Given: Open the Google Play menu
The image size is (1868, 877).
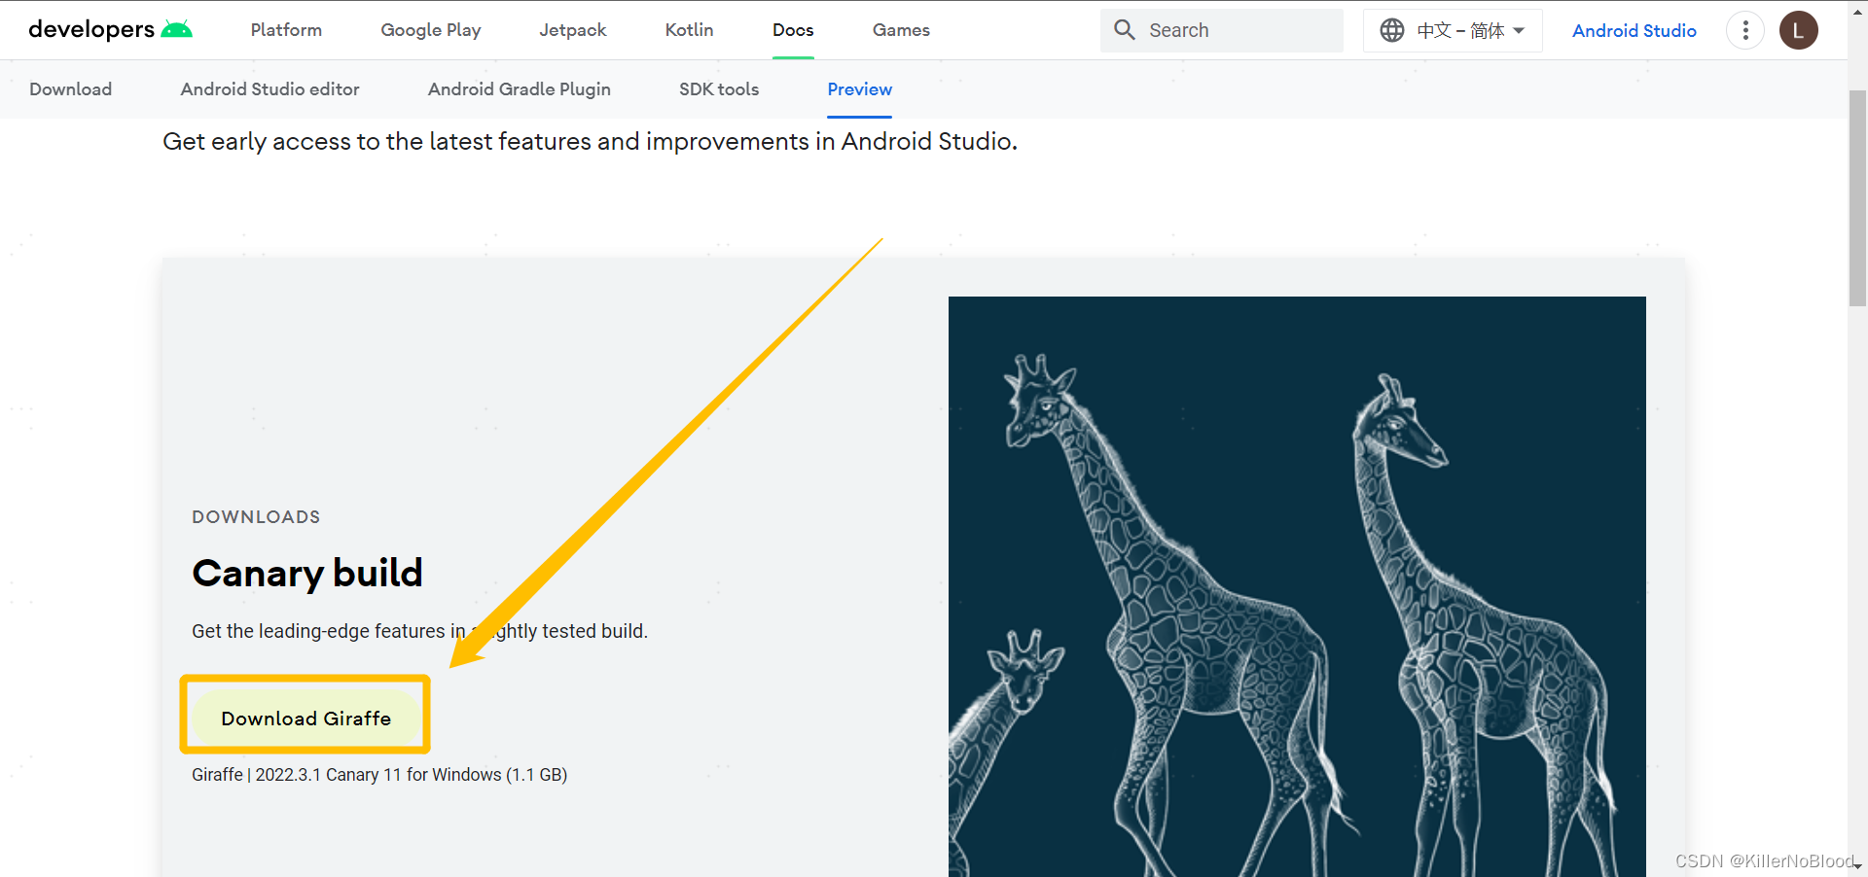Looking at the screenshot, I should 431,30.
